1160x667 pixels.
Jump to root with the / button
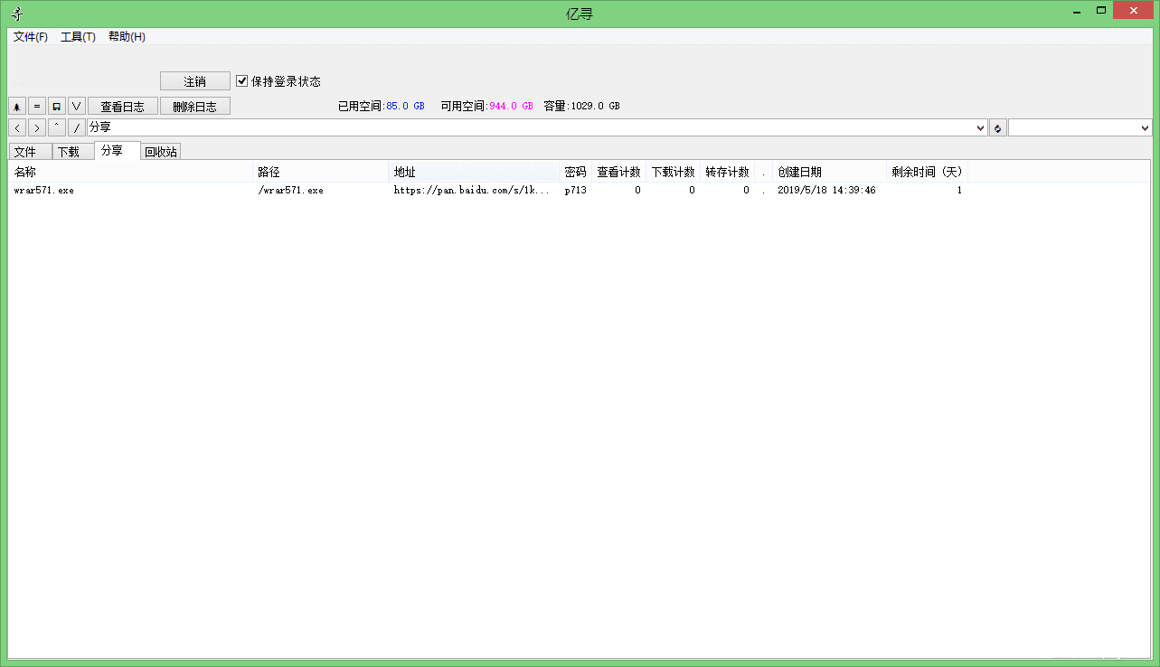(x=77, y=128)
